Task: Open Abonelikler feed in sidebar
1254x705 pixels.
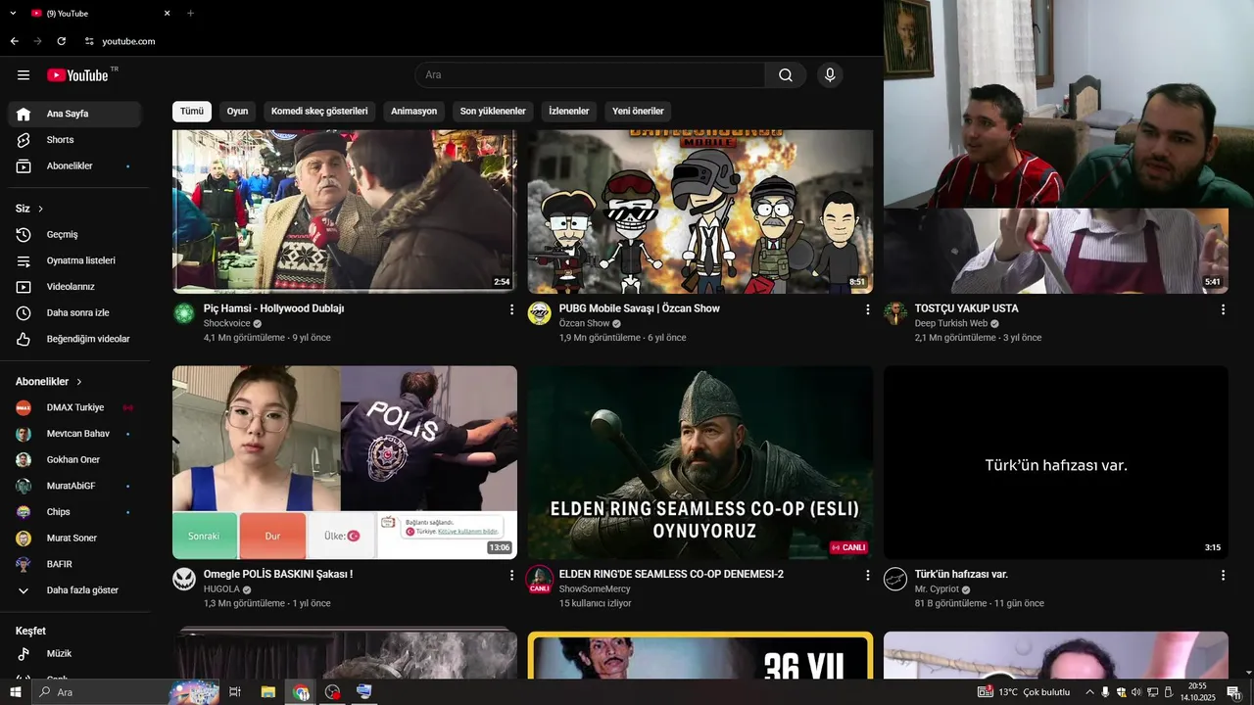Action: point(74,166)
